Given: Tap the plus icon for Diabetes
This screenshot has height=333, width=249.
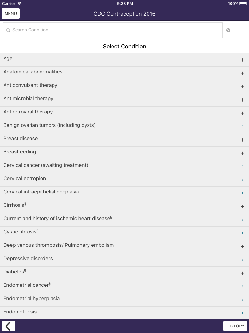Looking at the screenshot, I should [x=242, y=273].
